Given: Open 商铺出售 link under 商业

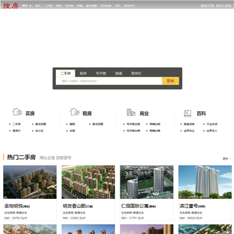Looking at the screenshot, I should [155, 131].
